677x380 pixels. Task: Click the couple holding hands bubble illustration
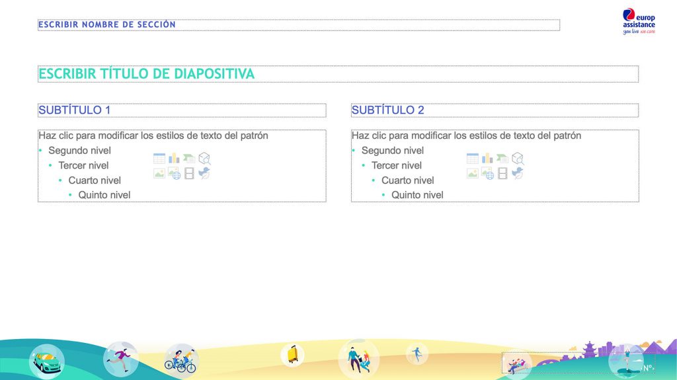coord(359,360)
